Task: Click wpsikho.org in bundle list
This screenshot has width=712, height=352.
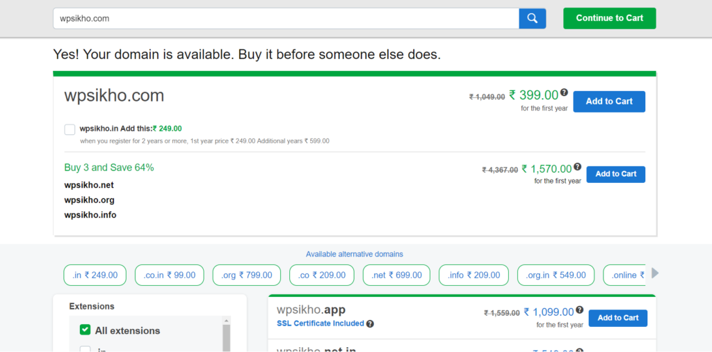Action: pos(90,200)
